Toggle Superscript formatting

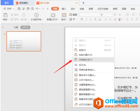pos(106,19)
